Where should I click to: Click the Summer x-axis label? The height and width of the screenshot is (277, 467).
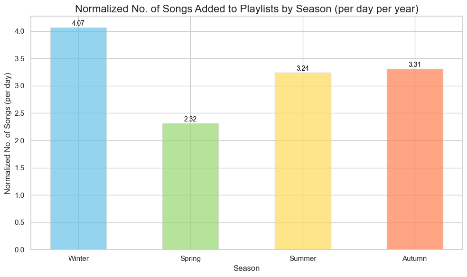point(303,259)
